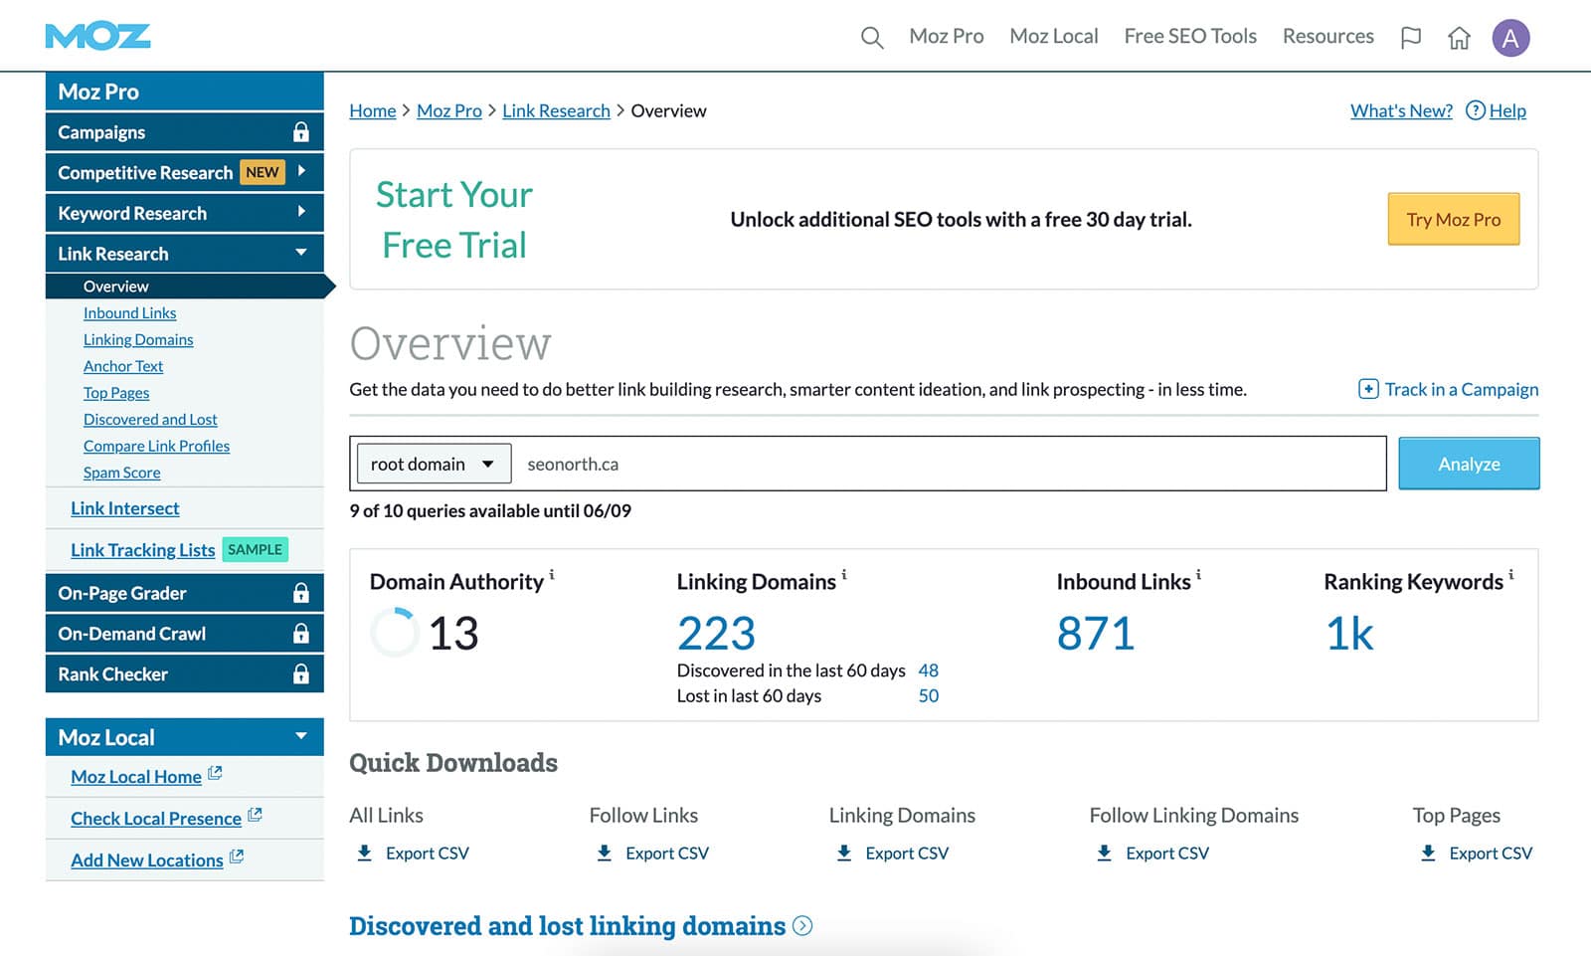Click Follow Linking Domains download icon

coord(1104,853)
